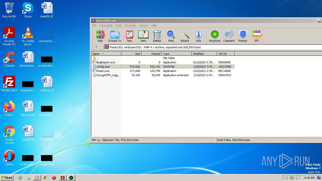Open Firefox desktop shortcut
The height and width of the screenshot is (181, 322).
pos(9,109)
